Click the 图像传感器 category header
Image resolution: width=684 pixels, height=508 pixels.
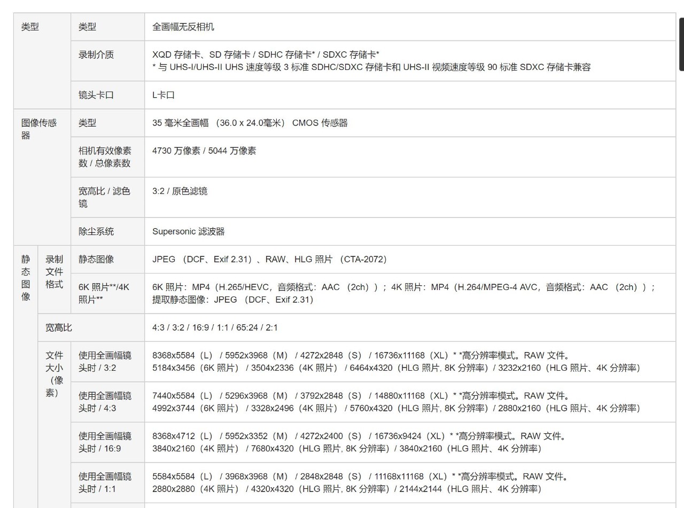pyautogui.click(x=39, y=129)
